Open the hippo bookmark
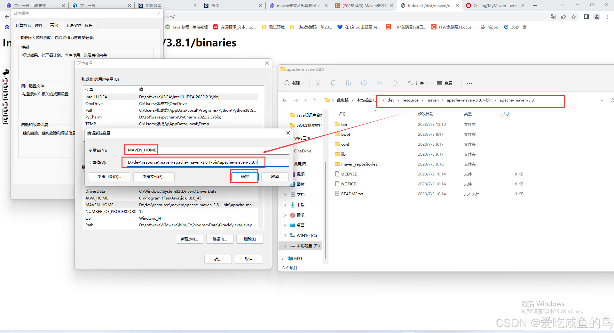Screen dimensions: 614x333 pos(490,27)
